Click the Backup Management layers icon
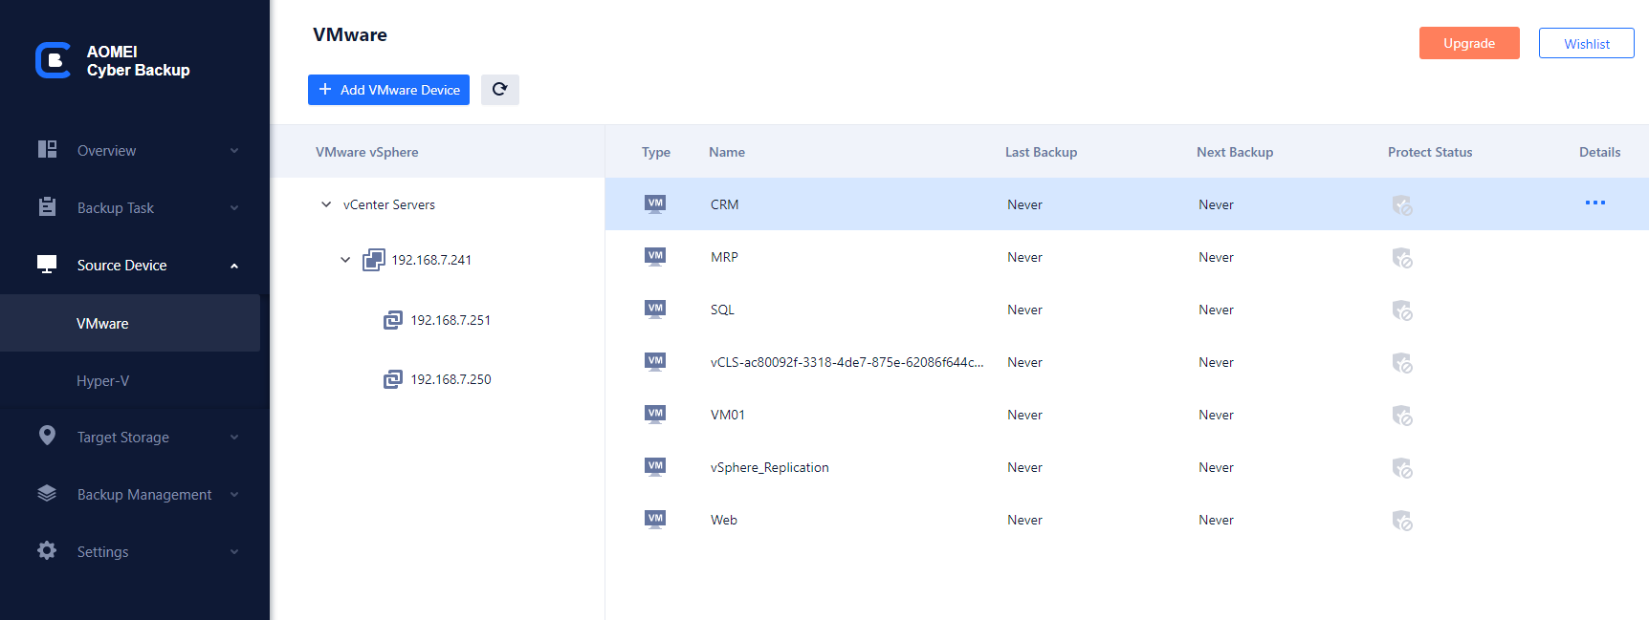 point(47,493)
